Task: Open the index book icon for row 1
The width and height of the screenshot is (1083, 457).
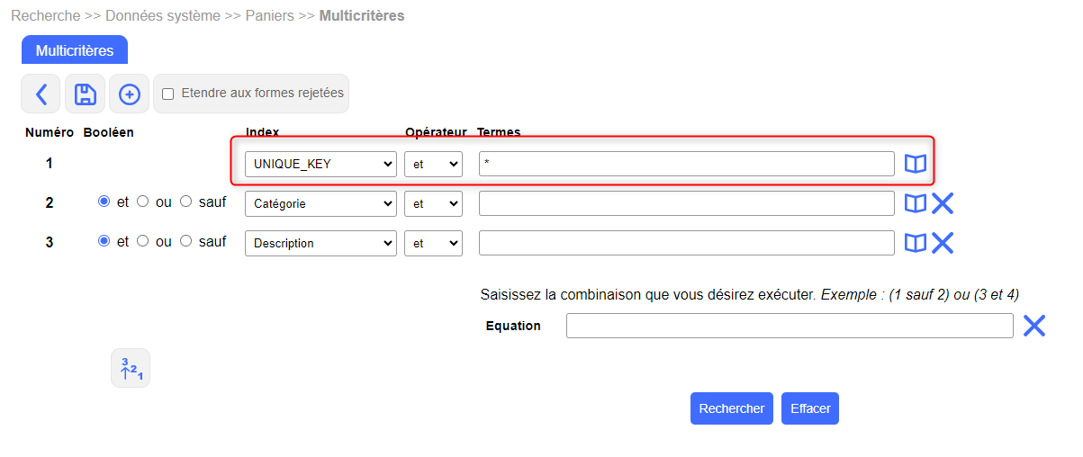Action: [915, 164]
